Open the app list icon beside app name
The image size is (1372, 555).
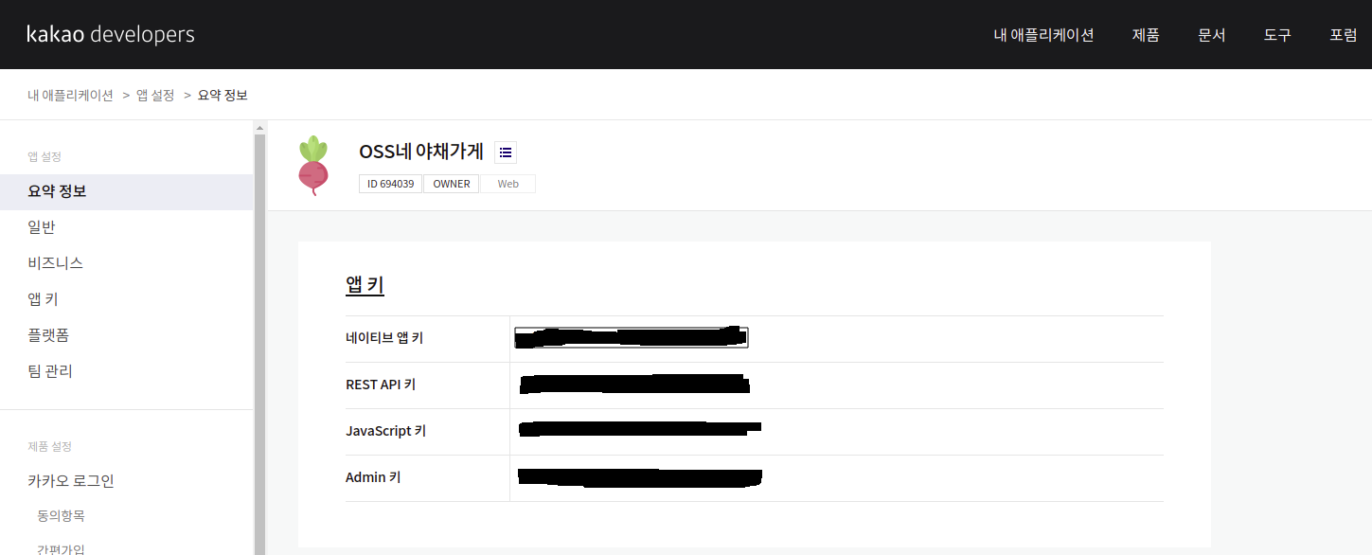pos(506,152)
